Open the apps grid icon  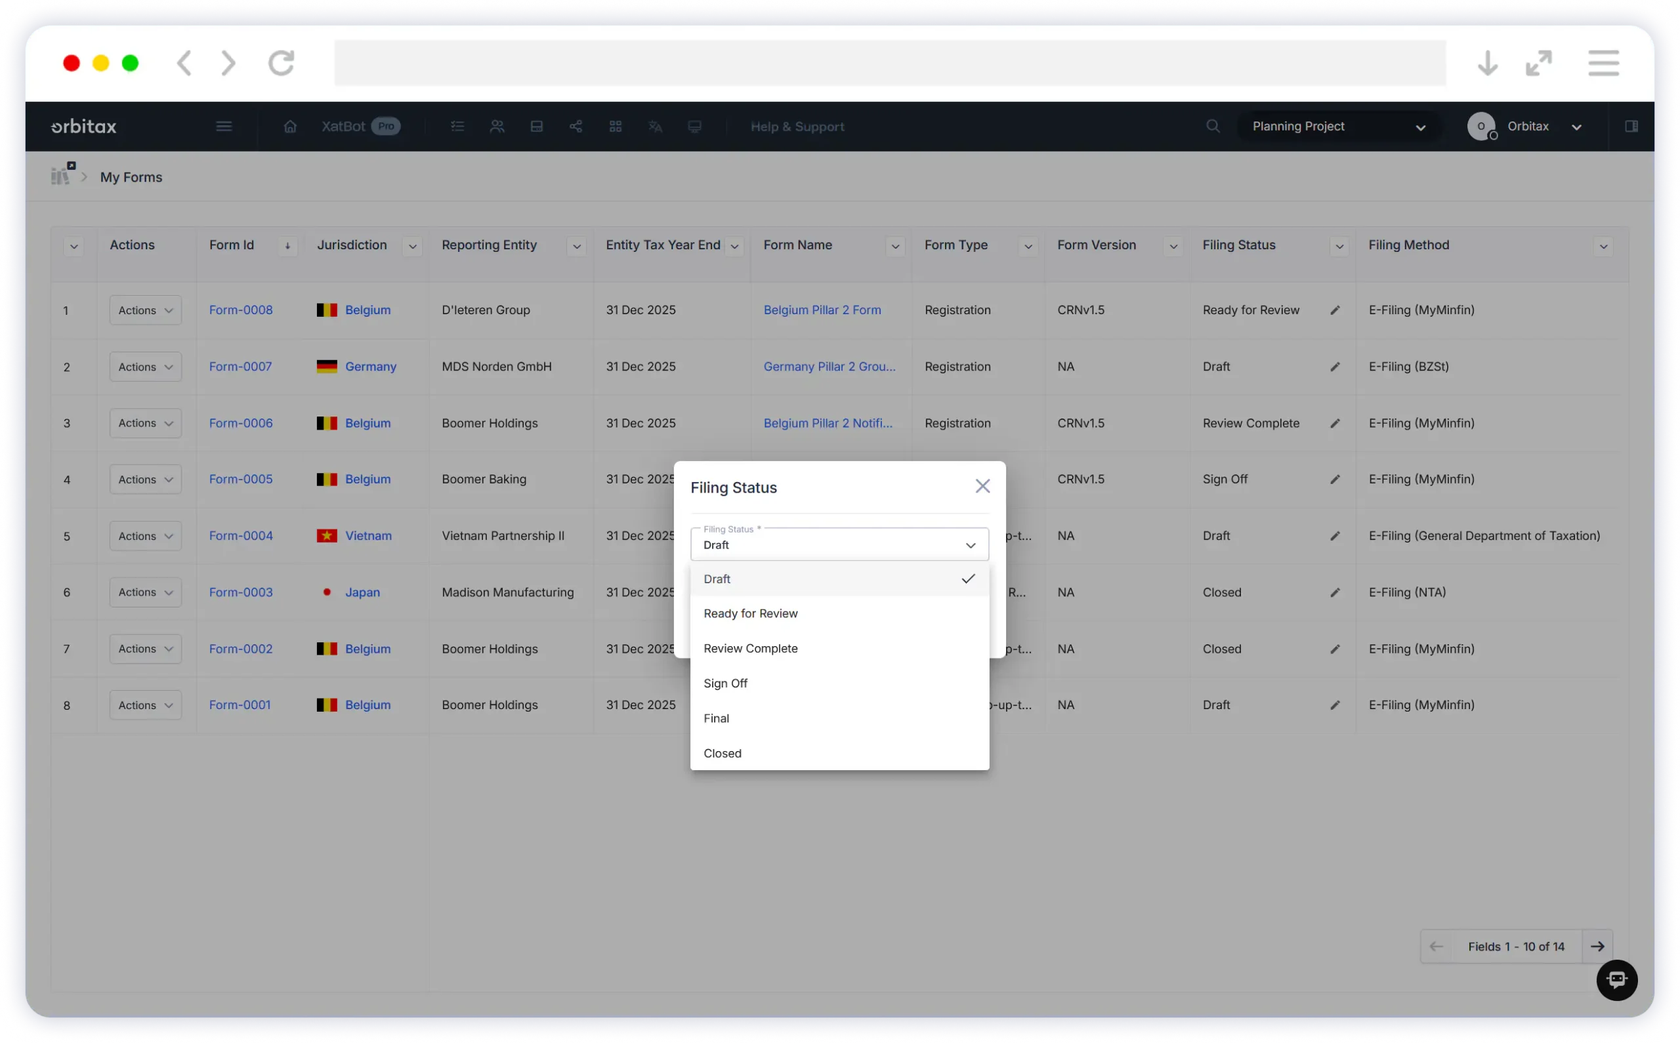616,126
